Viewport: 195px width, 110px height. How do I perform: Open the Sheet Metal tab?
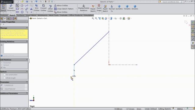click(31, 15)
